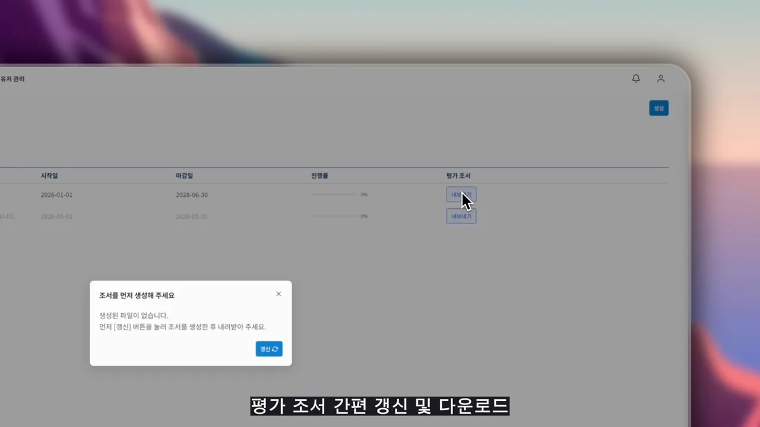
Task: Select the 2026-01-01 start date cell
Action: click(x=56, y=195)
